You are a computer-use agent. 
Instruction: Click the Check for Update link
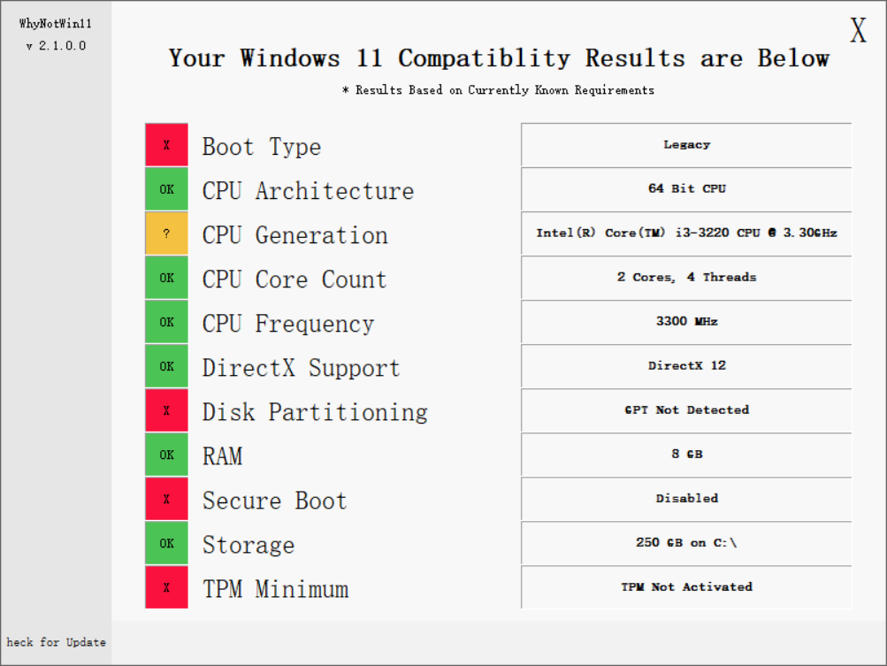click(55, 642)
